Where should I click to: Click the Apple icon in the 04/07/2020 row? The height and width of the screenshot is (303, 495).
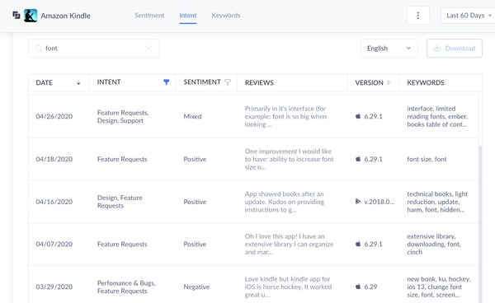point(358,244)
